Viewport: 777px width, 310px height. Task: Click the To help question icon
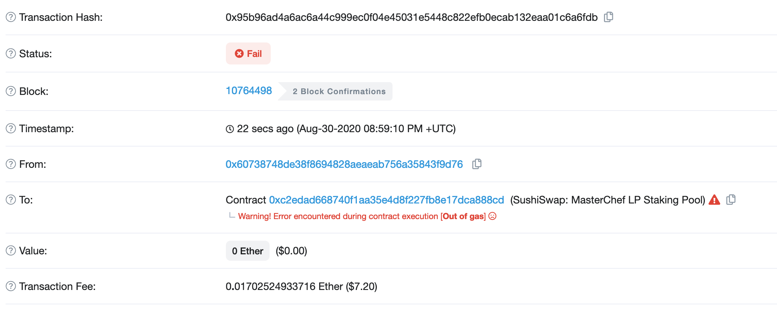tap(11, 200)
